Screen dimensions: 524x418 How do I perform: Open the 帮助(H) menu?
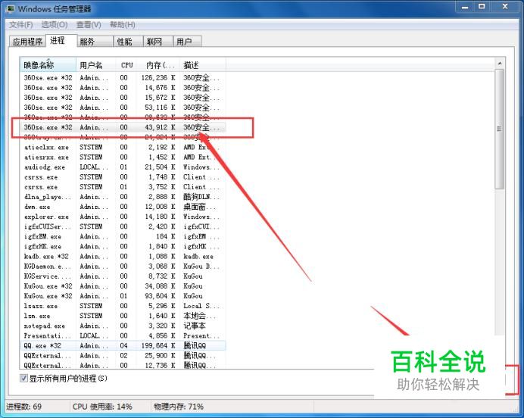(123, 24)
